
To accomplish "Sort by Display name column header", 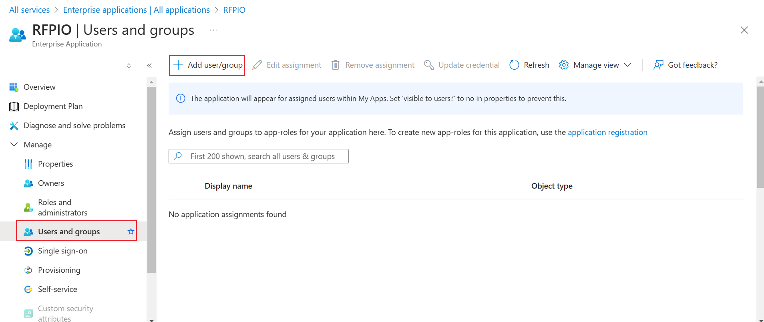I will (x=228, y=186).
